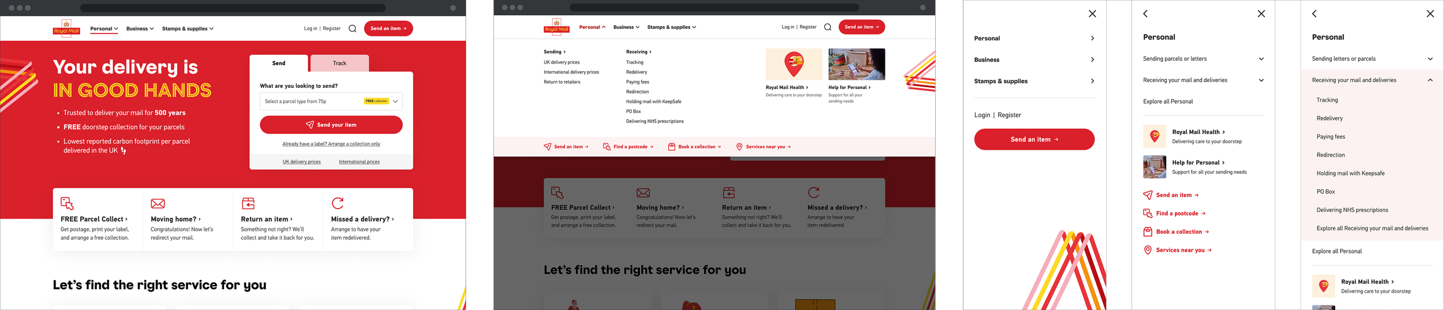Go back using arrow in third mobile panel

pos(1314,13)
